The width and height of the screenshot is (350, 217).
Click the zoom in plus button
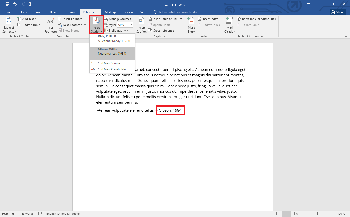point(332,214)
